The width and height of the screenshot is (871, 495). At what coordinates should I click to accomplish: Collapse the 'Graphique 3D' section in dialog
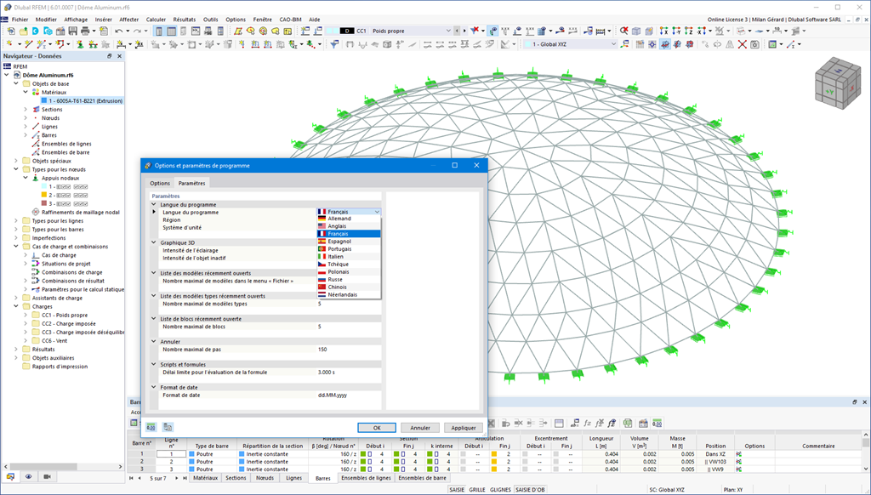154,242
